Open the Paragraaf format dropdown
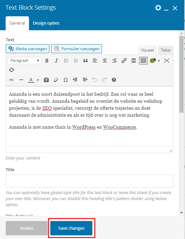The height and width of the screenshot is (239, 185). [x=24, y=60]
